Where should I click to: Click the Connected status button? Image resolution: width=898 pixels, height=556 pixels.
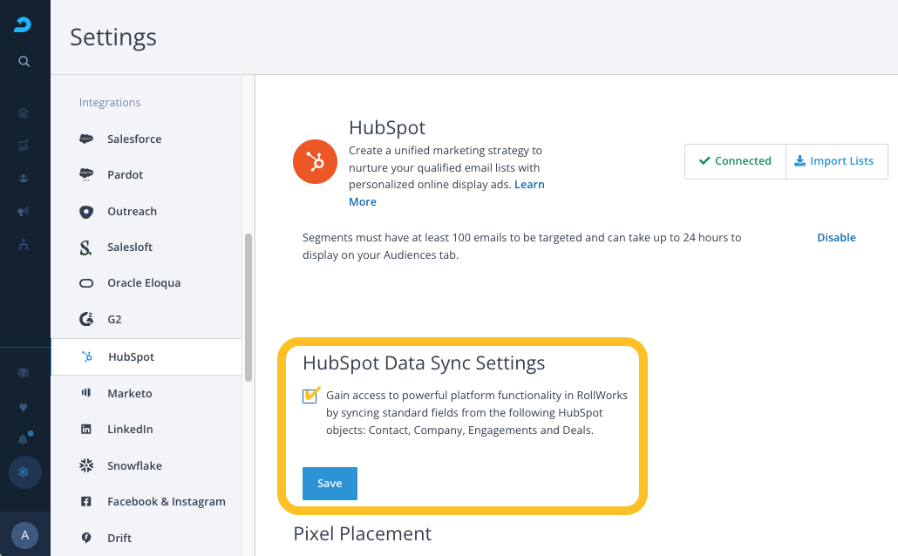coord(735,161)
